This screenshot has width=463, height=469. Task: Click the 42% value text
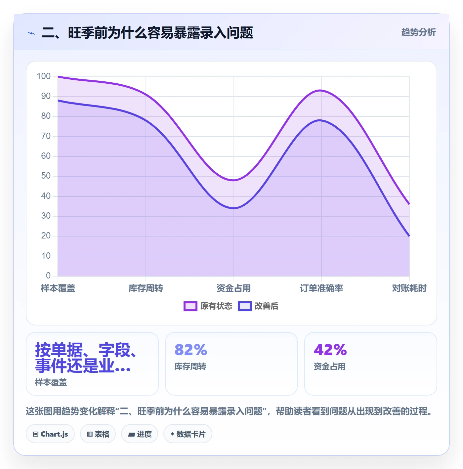(330, 350)
